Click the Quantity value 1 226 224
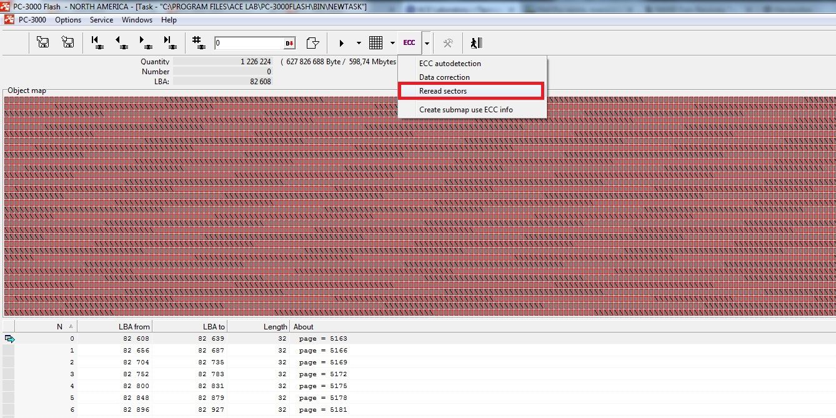Viewport: 836px width, 418px height. (x=223, y=62)
